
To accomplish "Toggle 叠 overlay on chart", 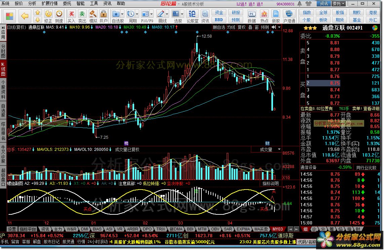I will [250, 28].
